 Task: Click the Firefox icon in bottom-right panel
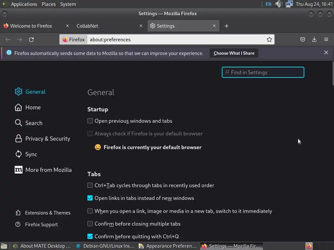pyautogui.click(x=309, y=246)
